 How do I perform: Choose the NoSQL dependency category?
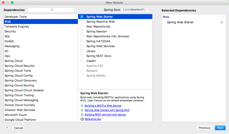pyautogui.click(x=9, y=41)
